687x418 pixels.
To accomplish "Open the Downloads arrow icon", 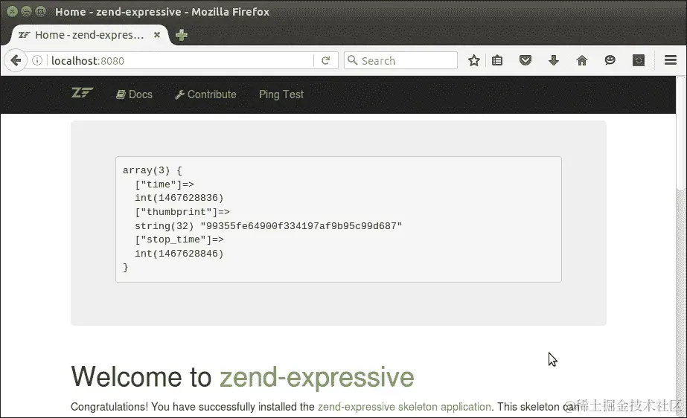I will 553,60.
